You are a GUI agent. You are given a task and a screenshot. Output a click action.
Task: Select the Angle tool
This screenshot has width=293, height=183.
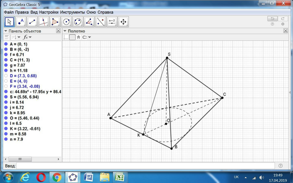pos(89,22)
